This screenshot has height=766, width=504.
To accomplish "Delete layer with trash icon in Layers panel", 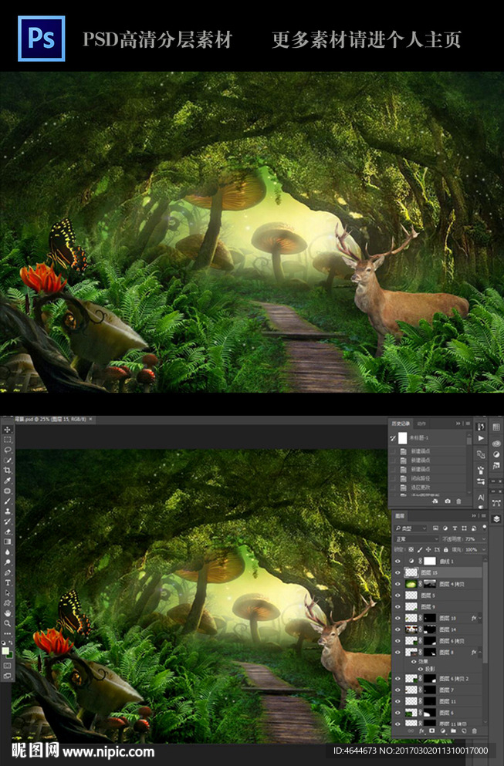I will point(474,731).
